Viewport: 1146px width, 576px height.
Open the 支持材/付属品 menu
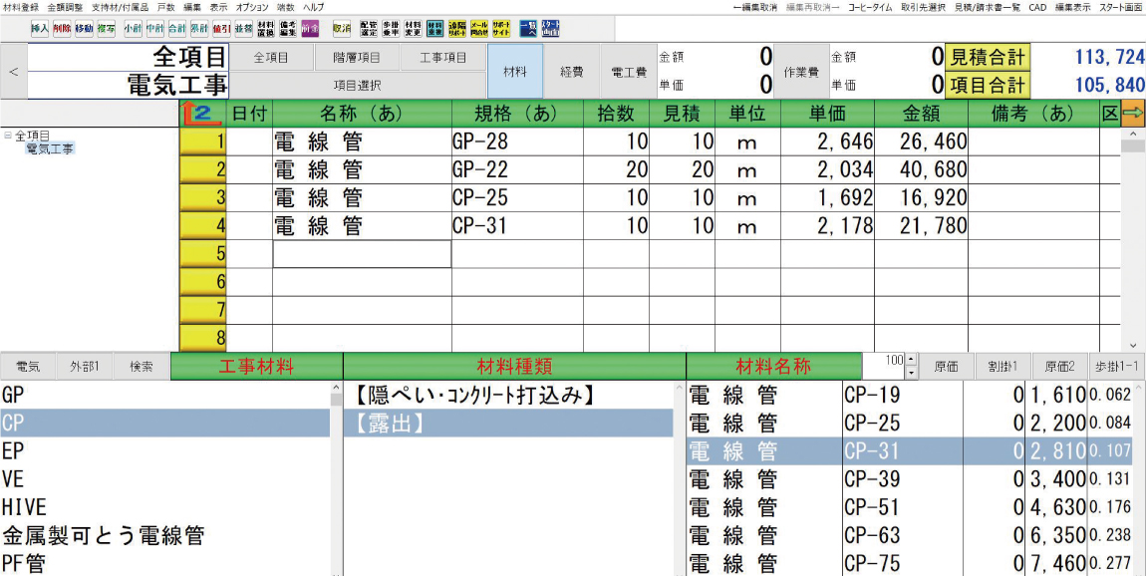pyautogui.click(x=120, y=7)
